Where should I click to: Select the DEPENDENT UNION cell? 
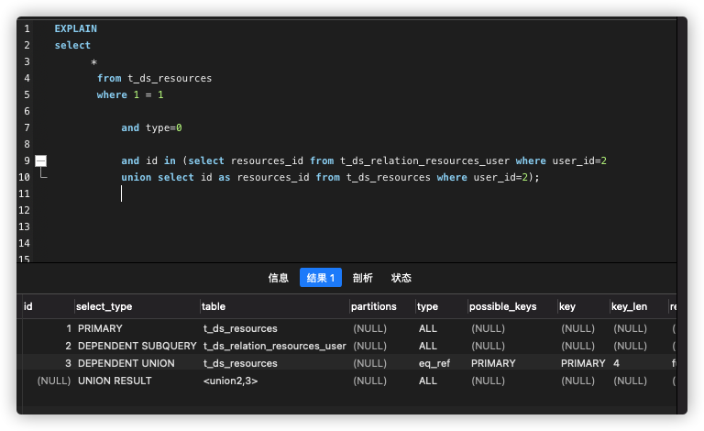[x=126, y=364]
